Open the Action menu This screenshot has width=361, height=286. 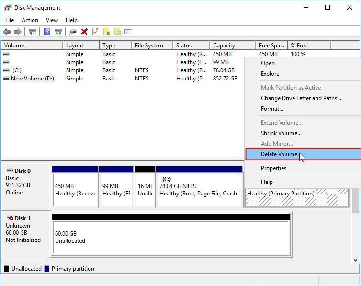click(30, 20)
